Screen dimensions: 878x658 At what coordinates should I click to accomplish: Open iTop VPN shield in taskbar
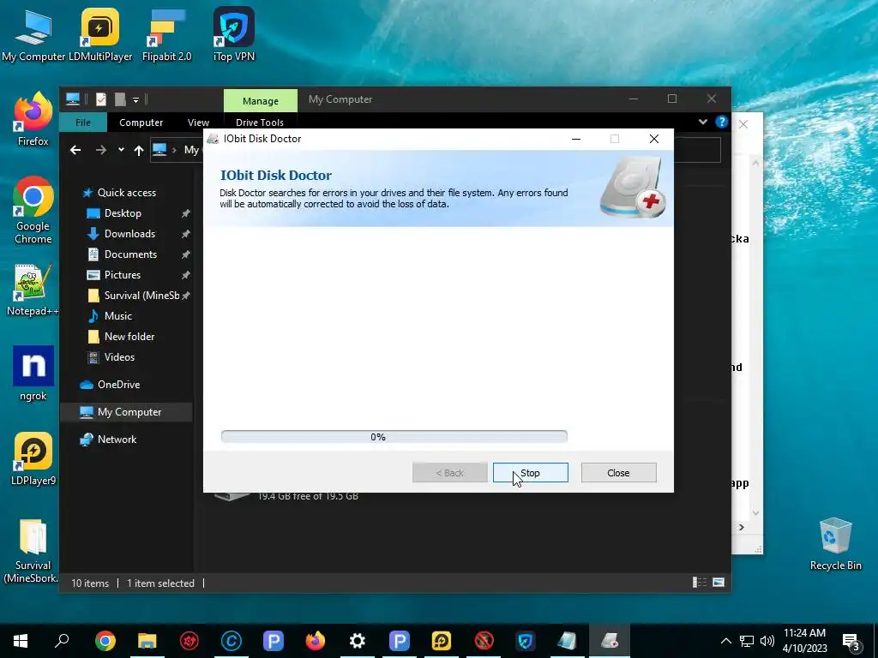click(526, 641)
